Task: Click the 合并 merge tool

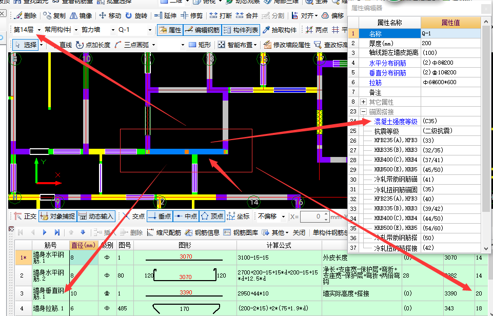Action: coord(247,15)
